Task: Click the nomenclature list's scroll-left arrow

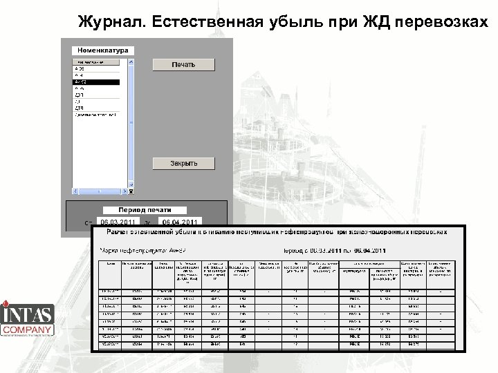Action: 75,191
